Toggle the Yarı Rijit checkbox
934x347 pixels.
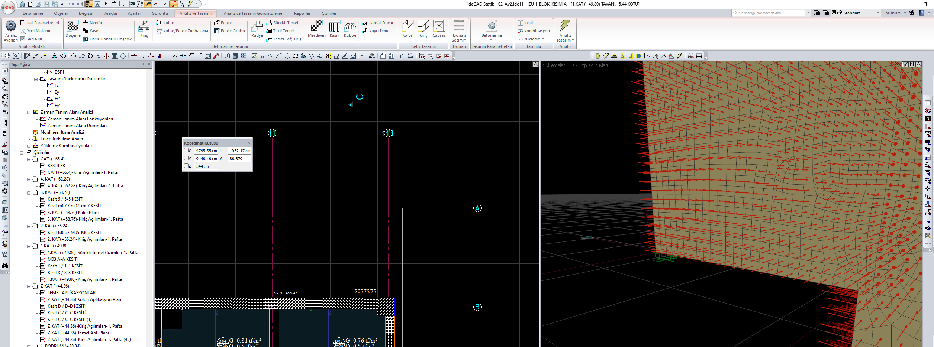tap(23, 39)
